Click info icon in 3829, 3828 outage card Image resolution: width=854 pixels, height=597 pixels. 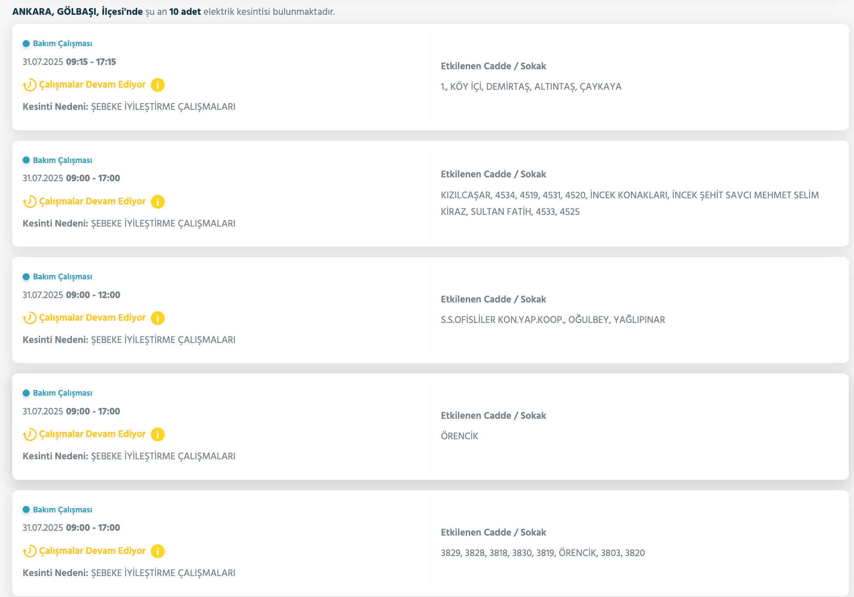point(158,551)
